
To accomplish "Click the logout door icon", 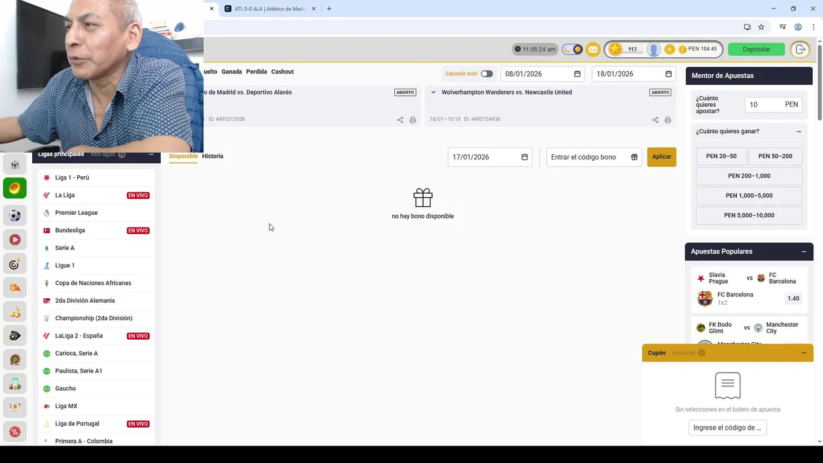I will click(800, 50).
